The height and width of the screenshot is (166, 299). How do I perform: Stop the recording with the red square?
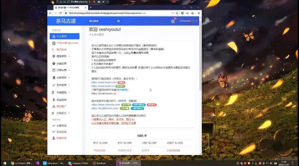point(94,2)
